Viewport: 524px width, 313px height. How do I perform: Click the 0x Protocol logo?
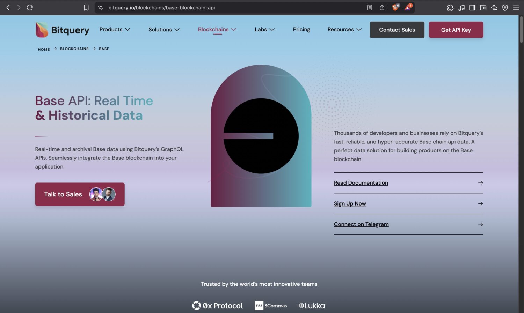click(x=217, y=306)
